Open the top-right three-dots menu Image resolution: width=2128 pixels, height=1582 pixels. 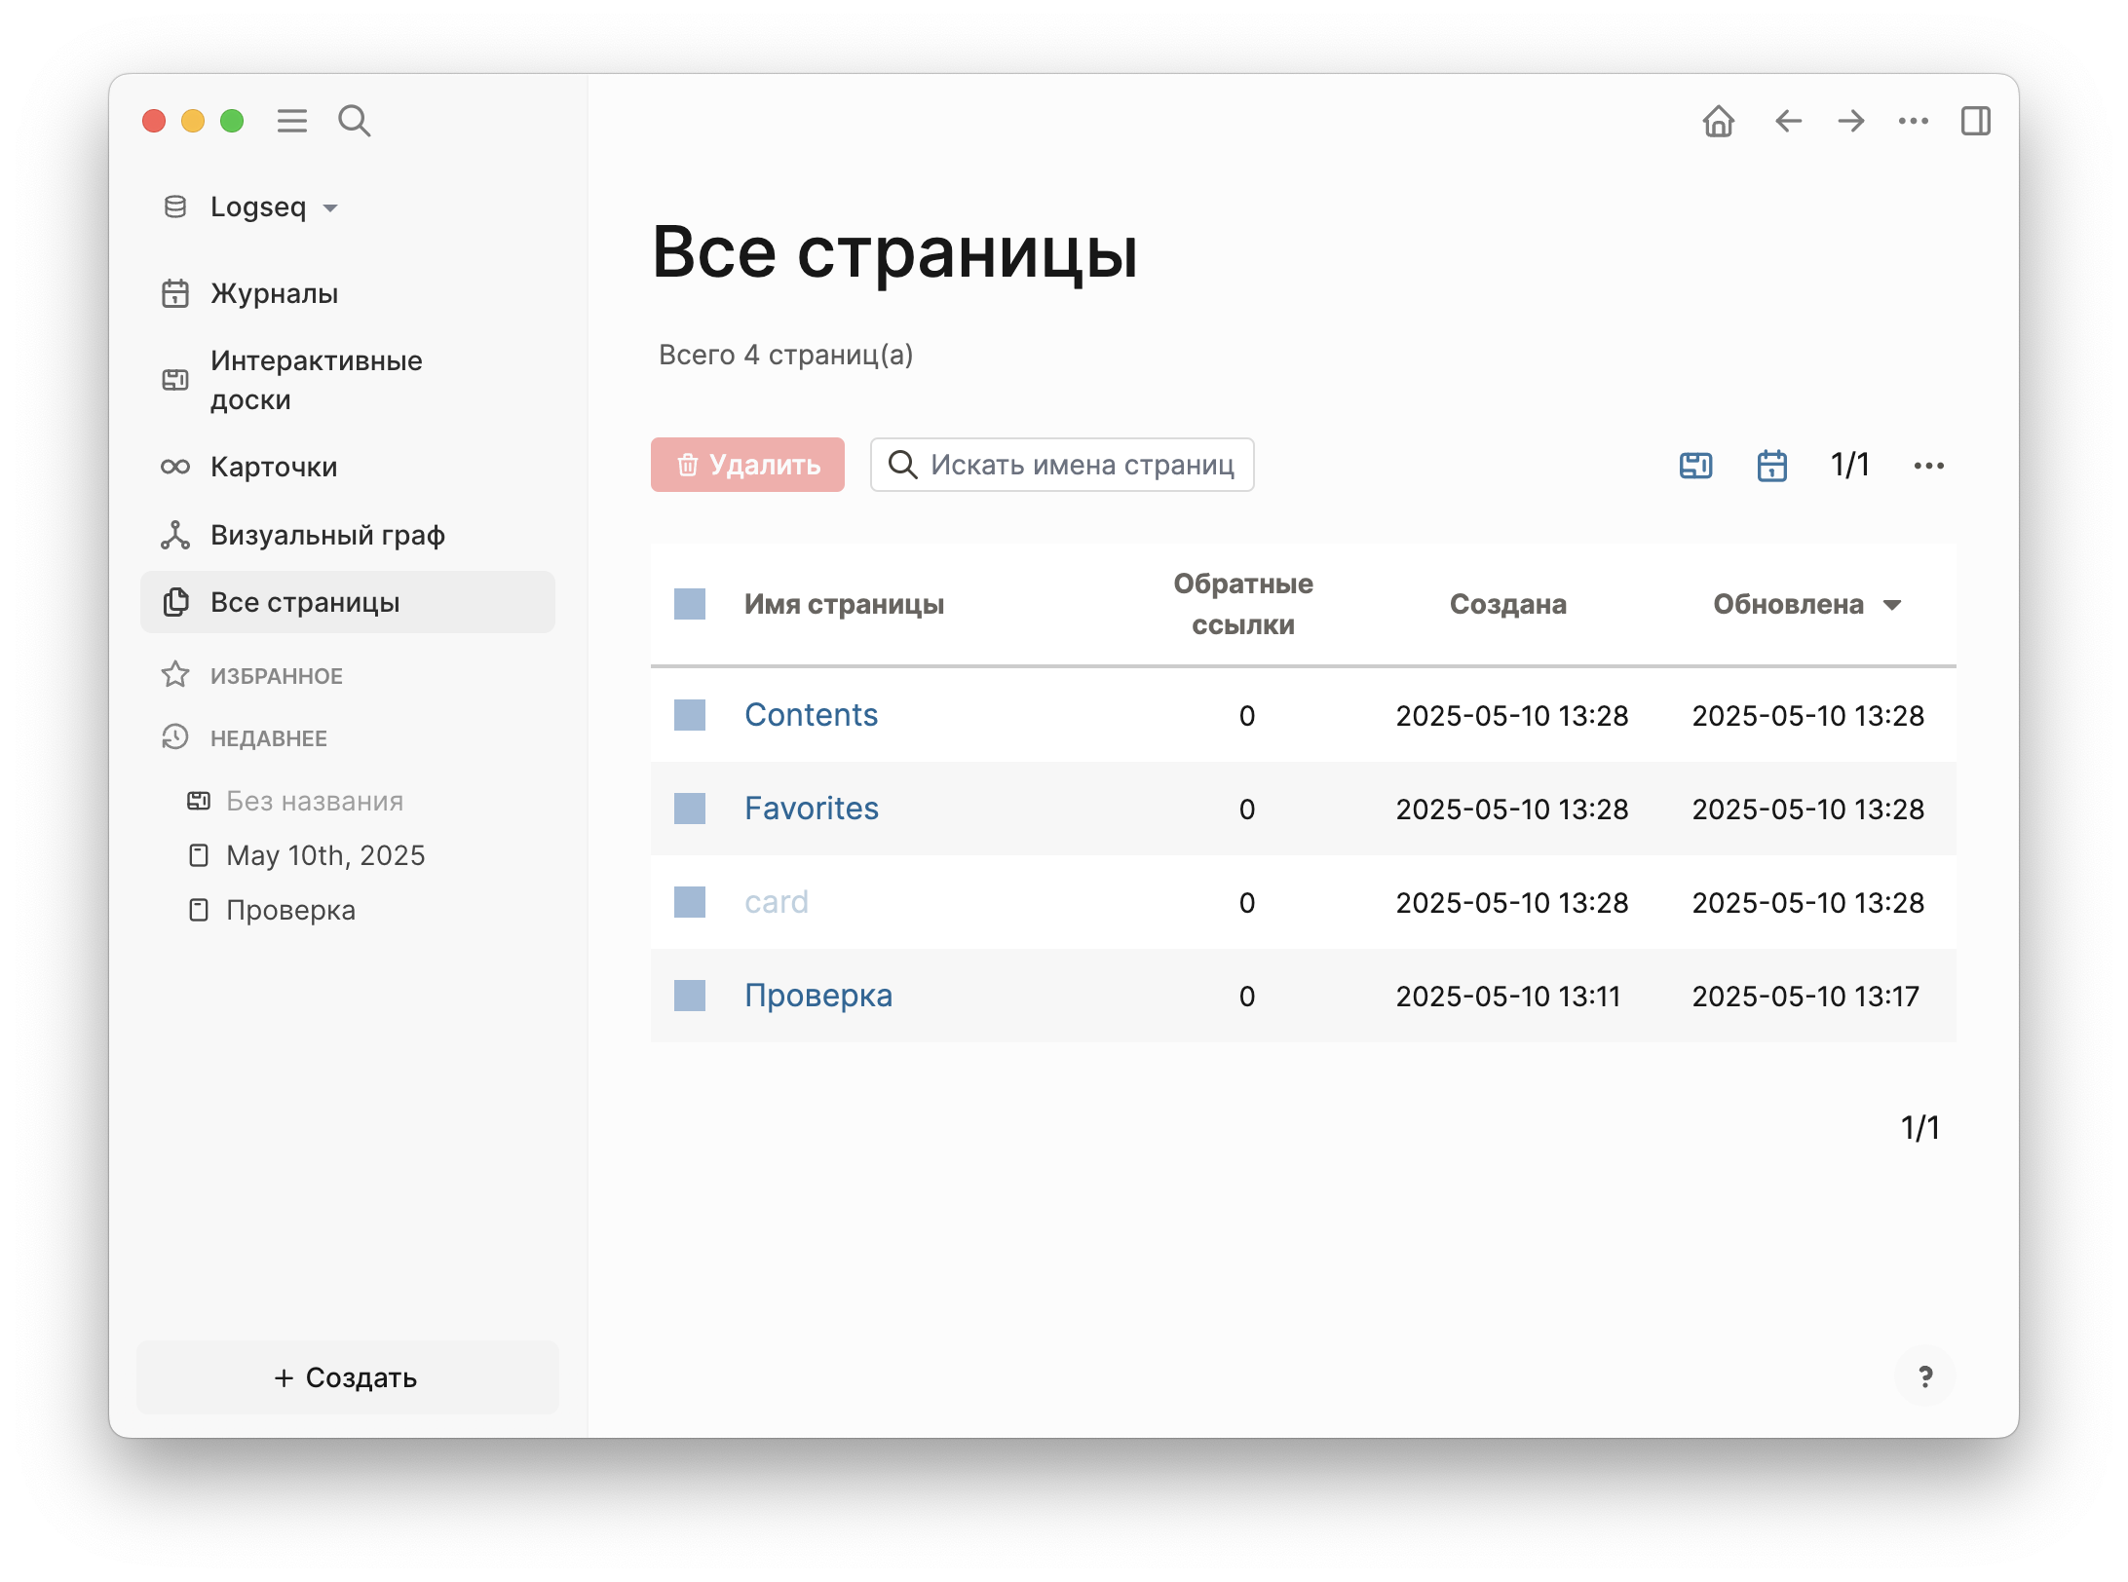[1913, 121]
